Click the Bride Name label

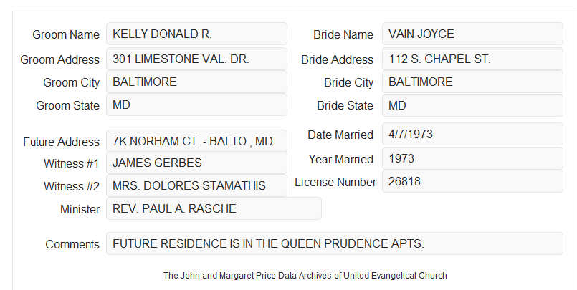[x=343, y=34]
